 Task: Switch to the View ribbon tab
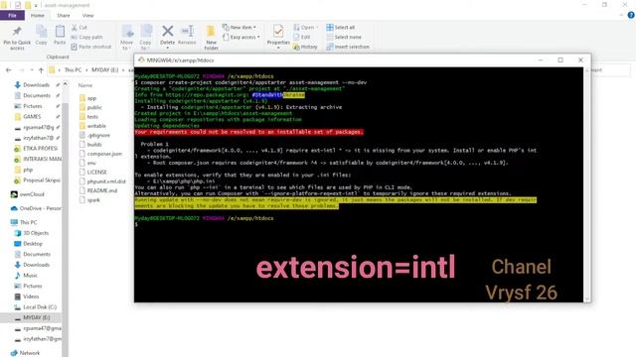pyautogui.click(x=87, y=16)
